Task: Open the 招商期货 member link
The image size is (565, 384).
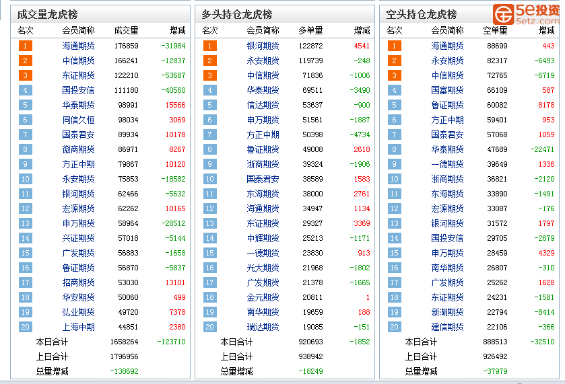Action: (x=78, y=282)
